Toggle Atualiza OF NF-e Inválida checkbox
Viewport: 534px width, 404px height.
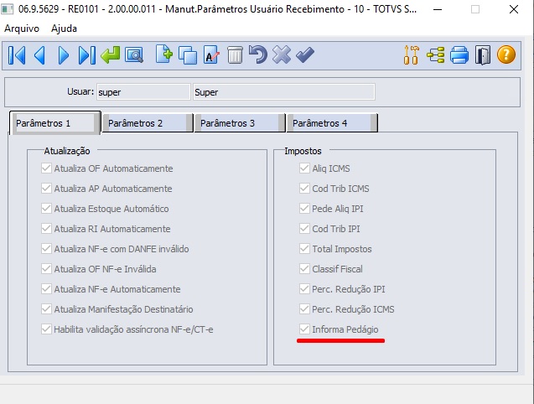tap(46, 269)
